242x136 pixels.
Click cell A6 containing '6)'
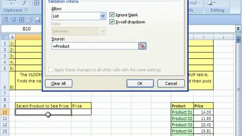12,80
